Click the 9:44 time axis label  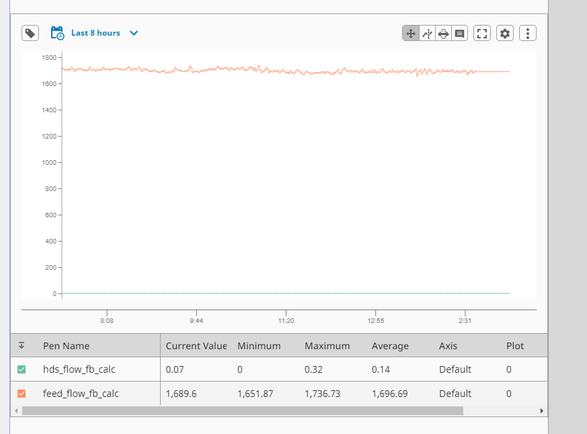(196, 321)
